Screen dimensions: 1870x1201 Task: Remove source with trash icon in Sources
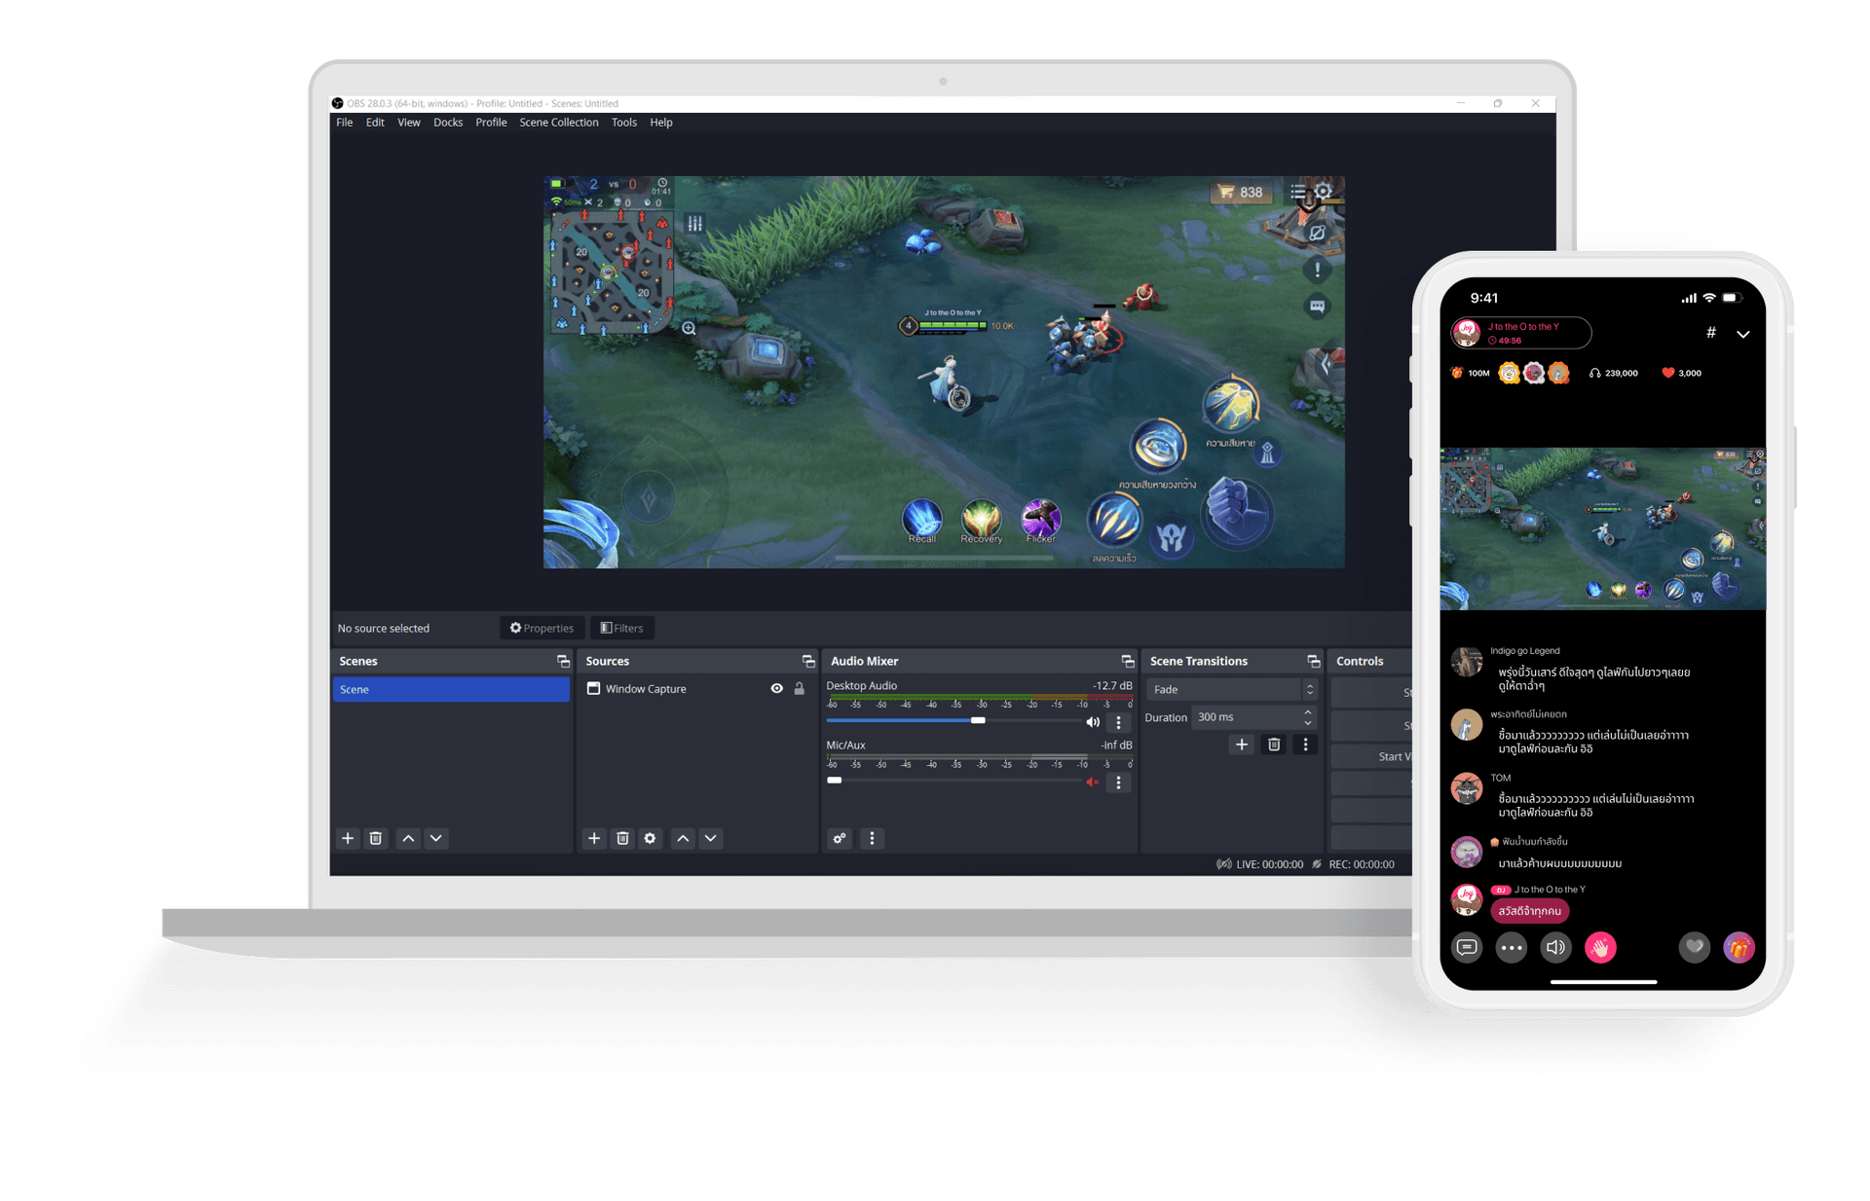622,838
